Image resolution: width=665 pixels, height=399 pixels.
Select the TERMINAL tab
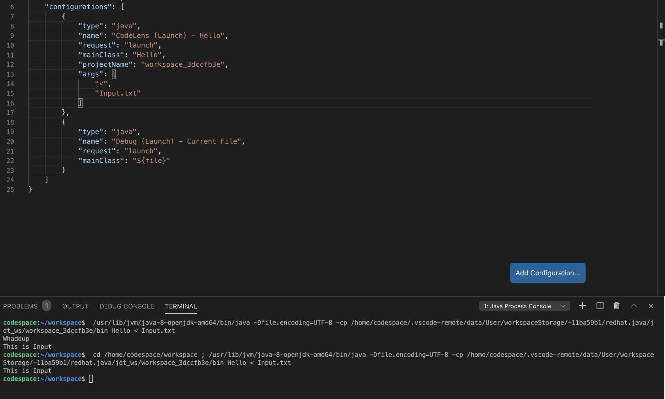[181, 306]
